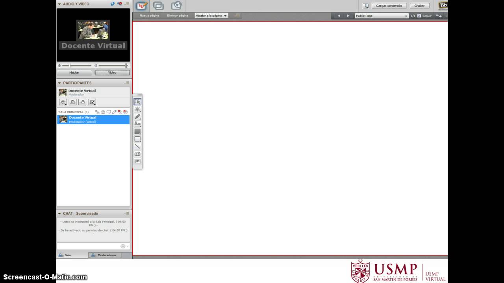Select the whiteboard Pencil tool
This screenshot has width=504, height=283.
(137, 117)
